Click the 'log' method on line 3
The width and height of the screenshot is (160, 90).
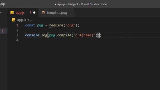(x=44, y=35)
